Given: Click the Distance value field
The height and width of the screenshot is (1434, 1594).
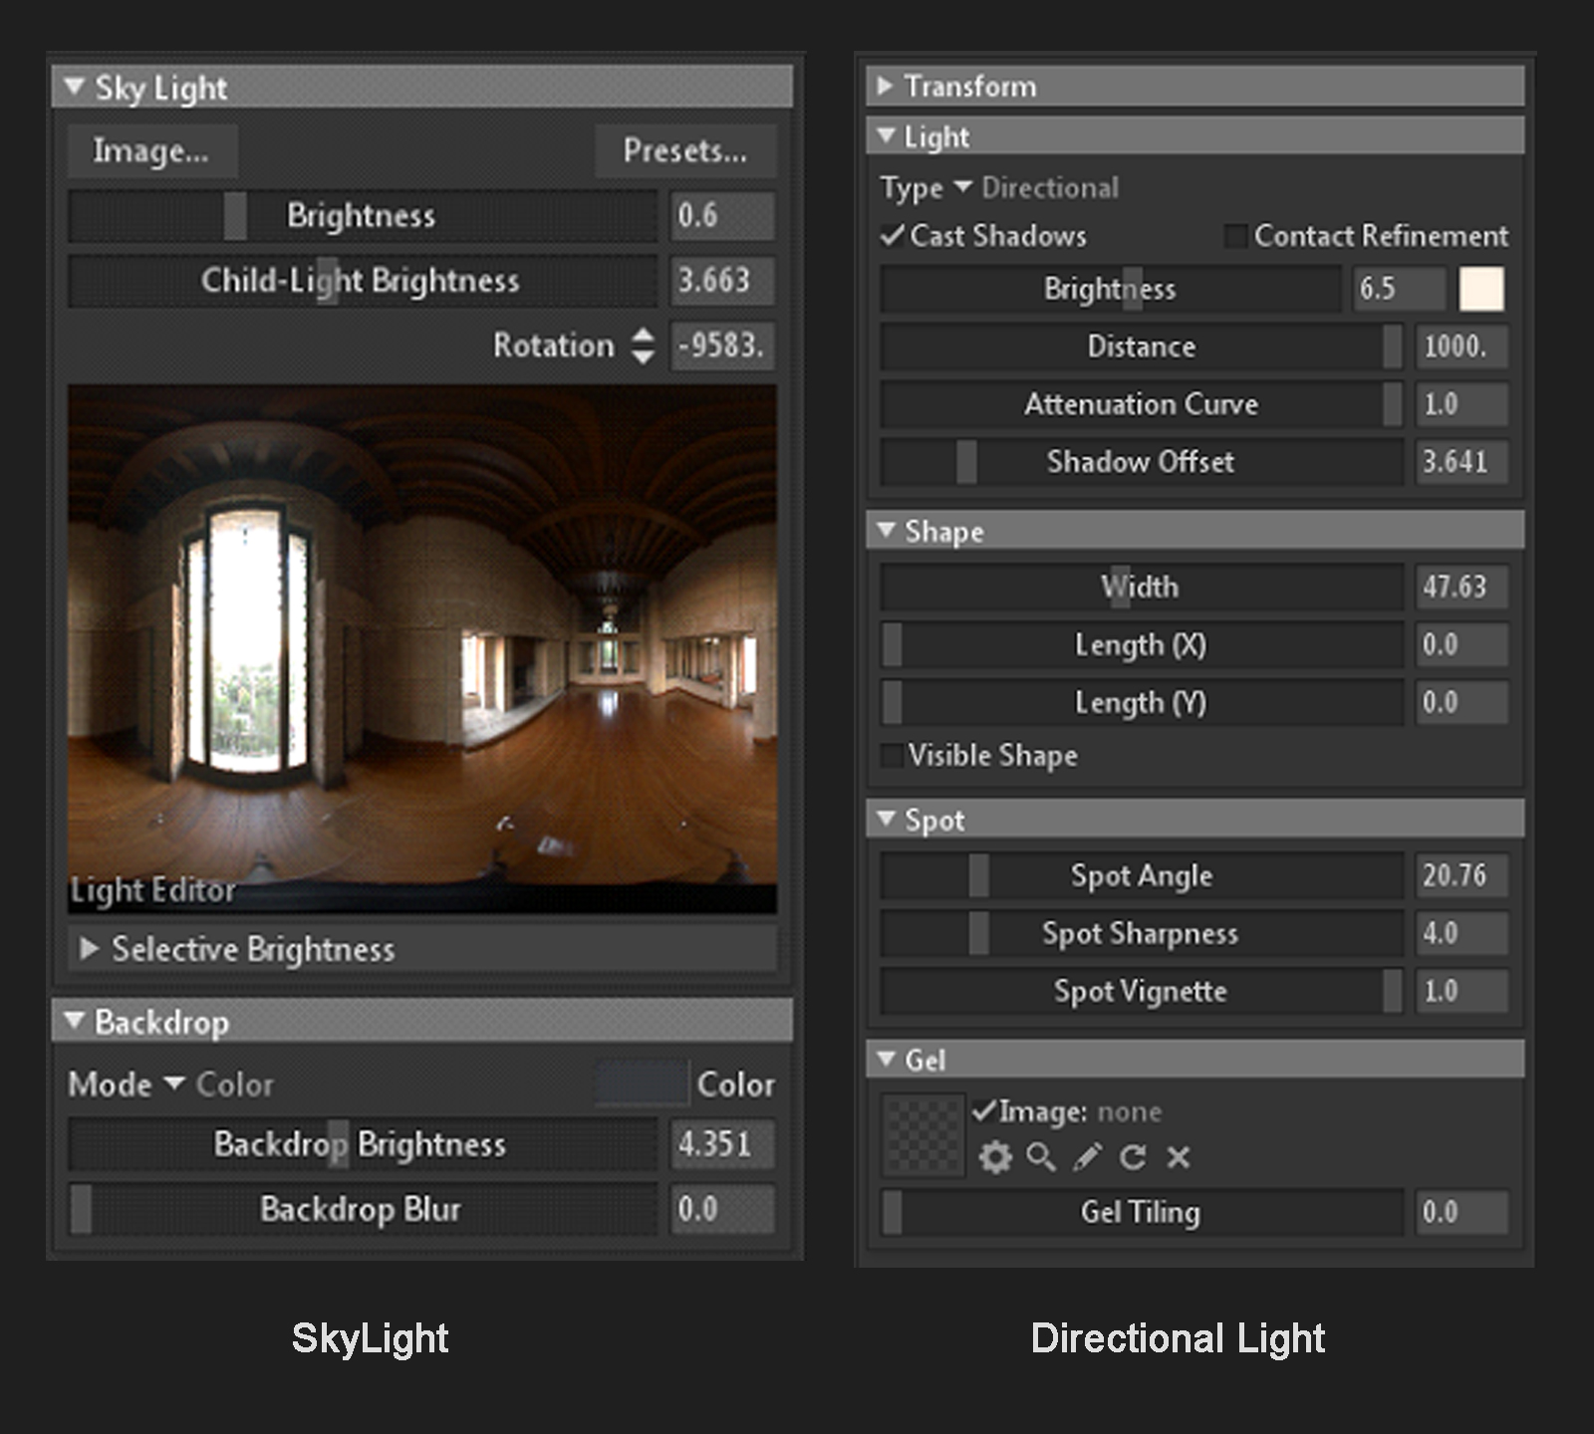Looking at the screenshot, I should [1461, 347].
